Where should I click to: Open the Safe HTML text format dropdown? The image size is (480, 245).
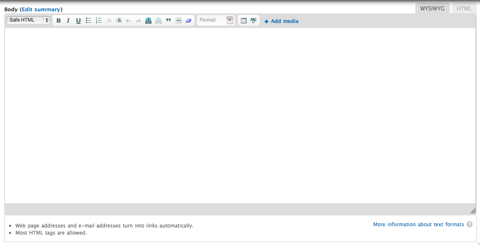point(28,20)
